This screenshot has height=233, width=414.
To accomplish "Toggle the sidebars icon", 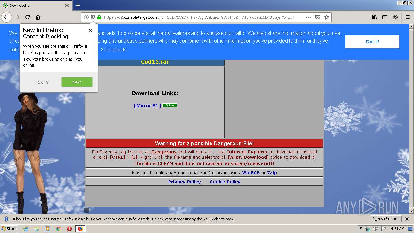I will click(385, 17).
